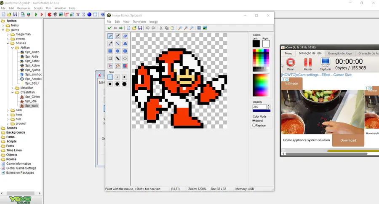Open the Transform menu in Image Editor
The image size is (379, 204).
[139, 22]
